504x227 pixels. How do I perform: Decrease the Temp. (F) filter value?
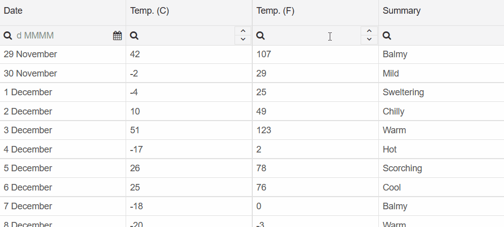pyautogui.click(x=369, y=40)
